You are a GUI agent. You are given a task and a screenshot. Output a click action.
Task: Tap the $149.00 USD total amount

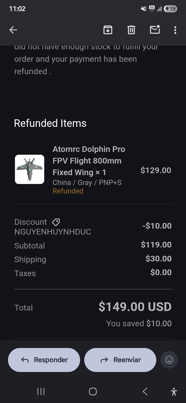click(x=135, y=307)
